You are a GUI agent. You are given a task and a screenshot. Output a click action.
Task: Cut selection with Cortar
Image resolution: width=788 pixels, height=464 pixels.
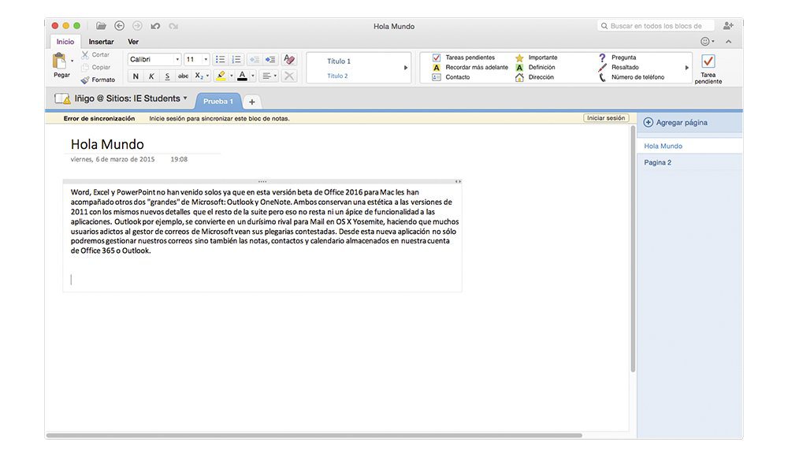click(96, 54)
